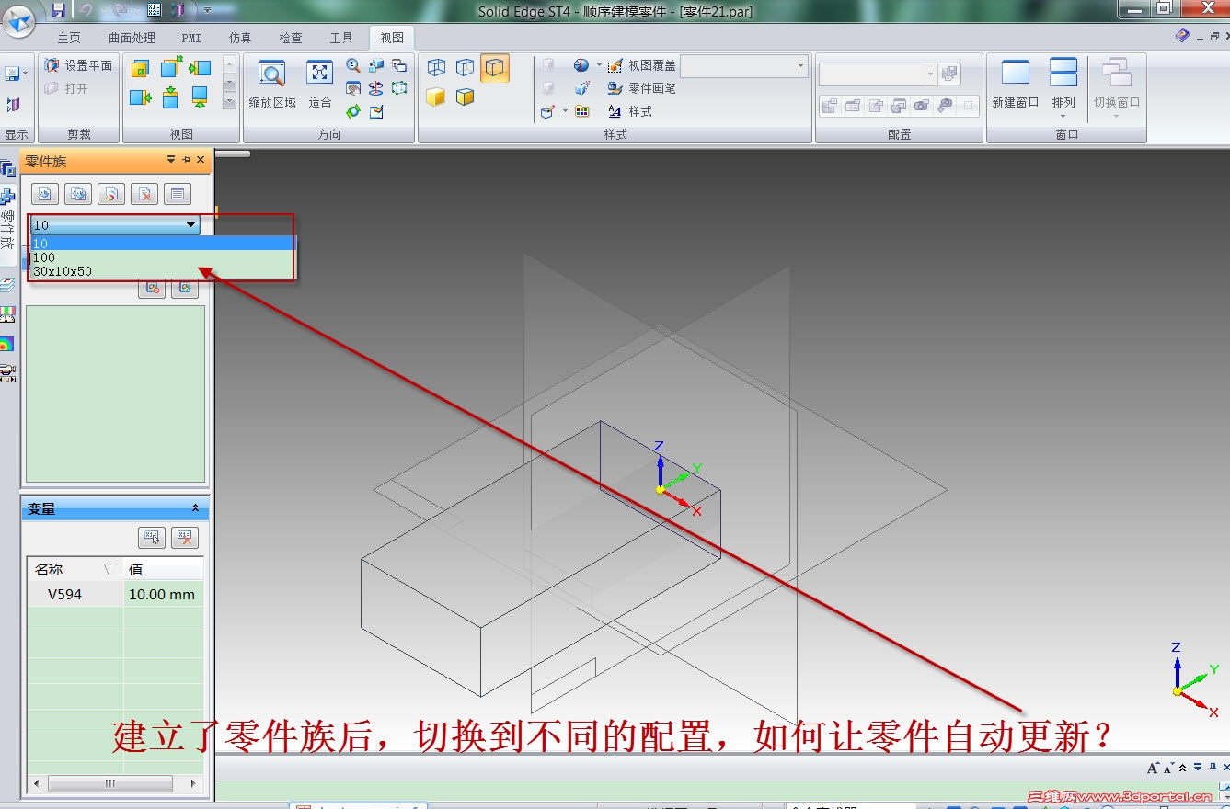Viewport: 1230px width, 809px height.
Task: Select the small magnifier Zoom tool
Action: tap(353, 65)
